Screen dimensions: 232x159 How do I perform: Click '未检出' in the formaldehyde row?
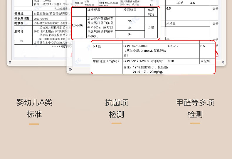click(x=205, y=61)
